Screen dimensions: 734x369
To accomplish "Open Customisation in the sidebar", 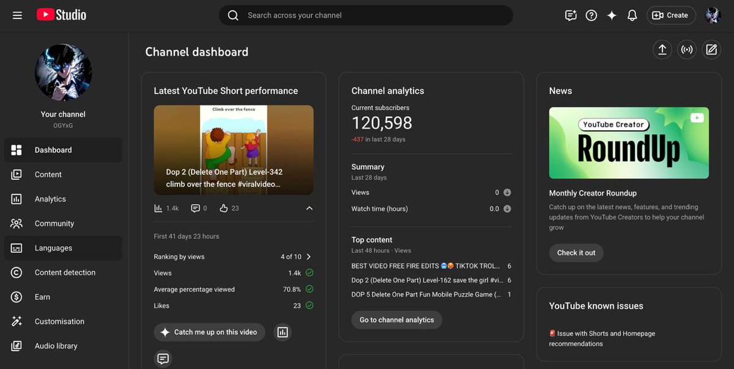I will (x=63, y=321).
